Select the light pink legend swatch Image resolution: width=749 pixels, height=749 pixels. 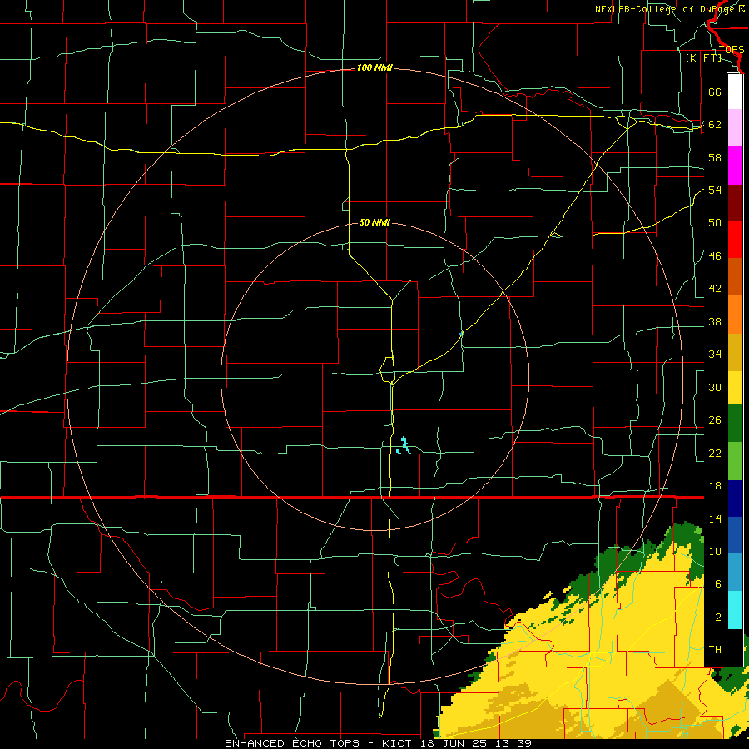click(735, 128)
